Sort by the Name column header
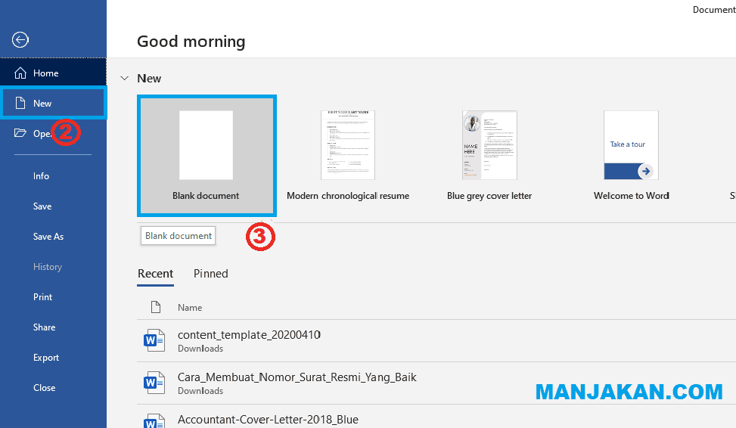736x428 pixels. (x=190, y=308)
